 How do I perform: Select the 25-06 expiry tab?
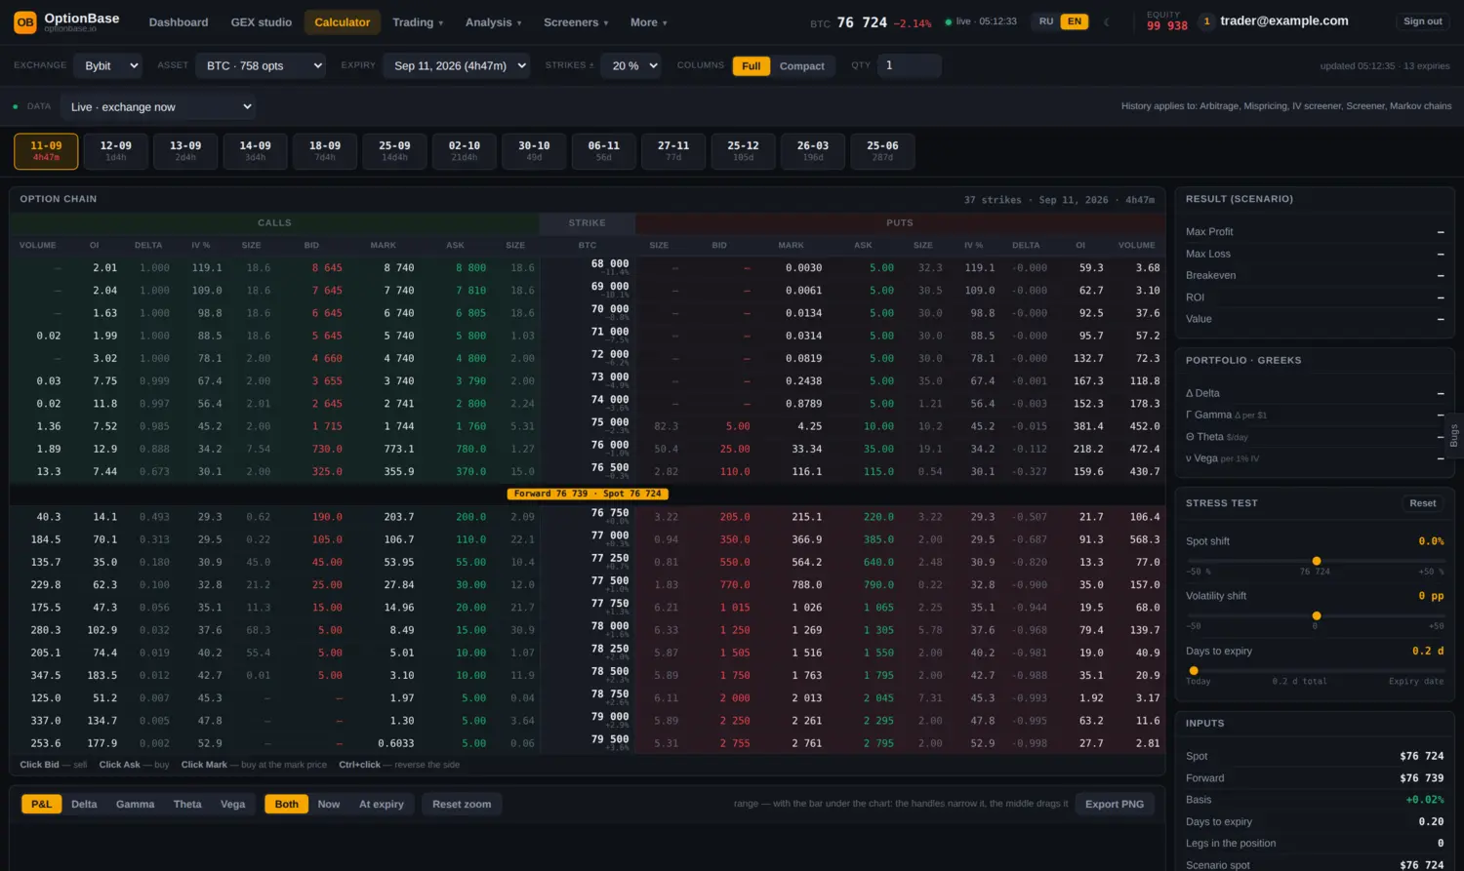pyautogui.click(x=883, y=151)
